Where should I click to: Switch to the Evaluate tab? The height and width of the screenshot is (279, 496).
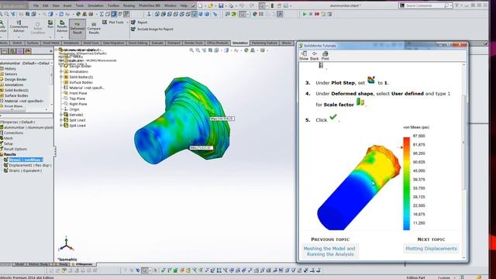click(157, 43)
